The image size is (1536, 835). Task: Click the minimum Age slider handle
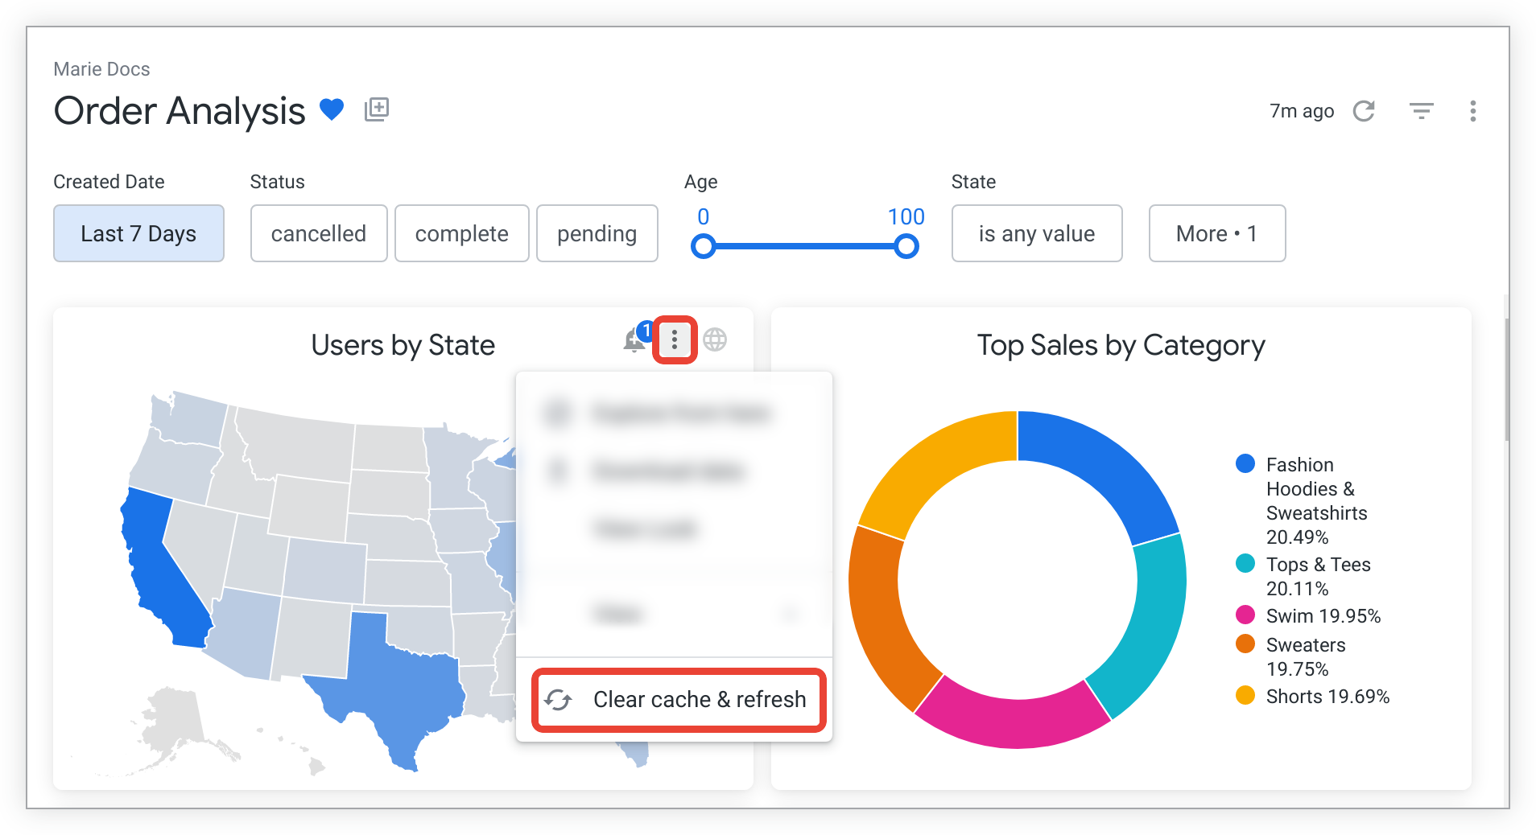pyautogui.click(x=704, y=246)
